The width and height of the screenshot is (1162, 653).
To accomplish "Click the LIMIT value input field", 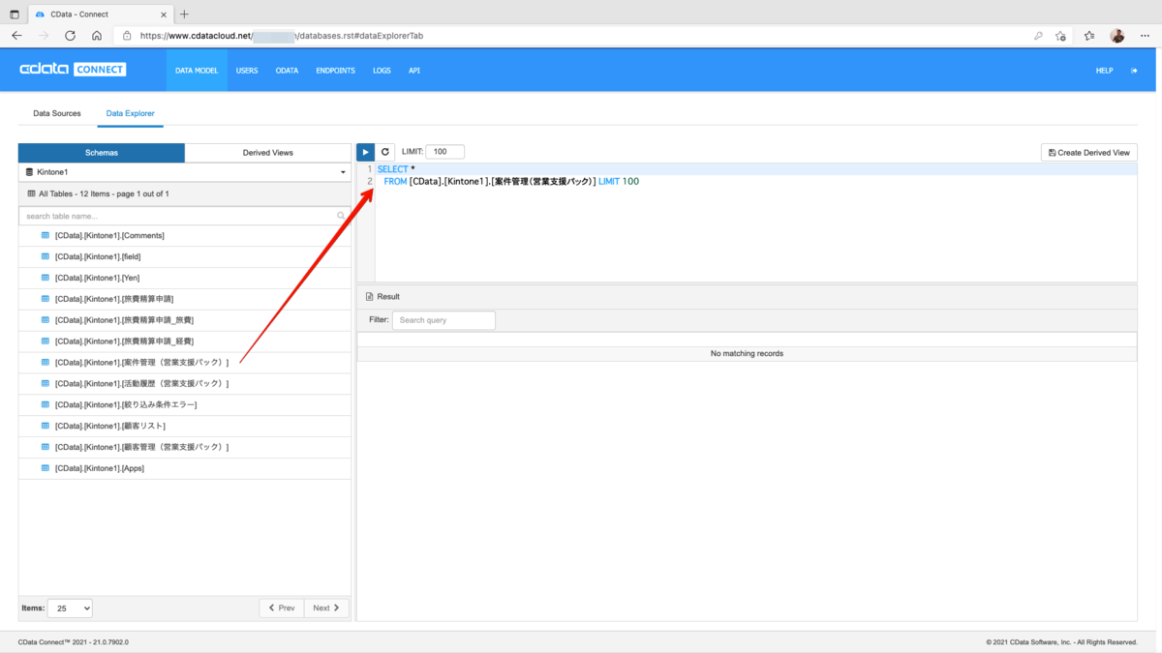I will 444,152.
